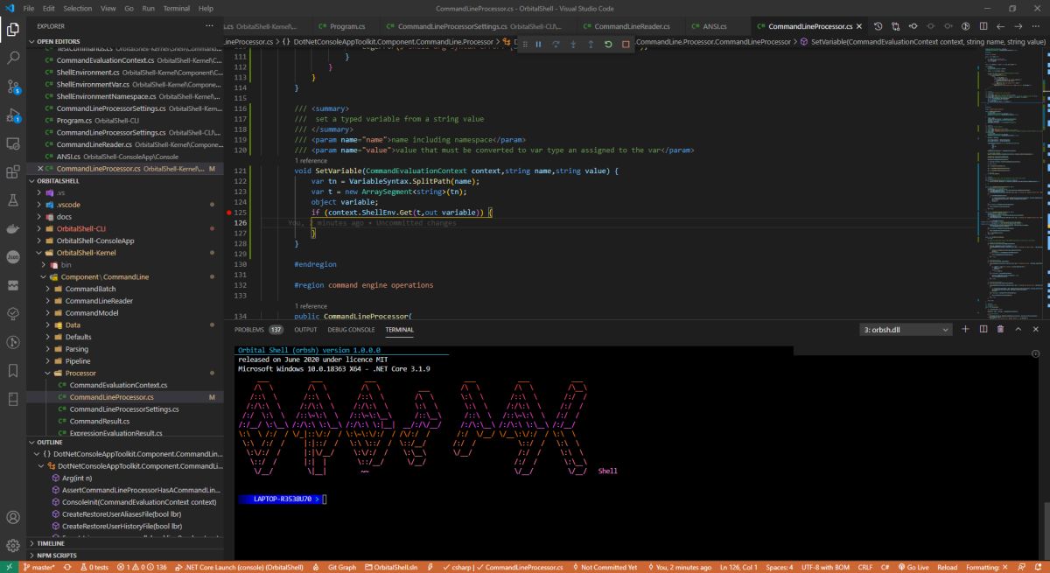This screenshot has height=573, width=1050.
Task: Open Source Control view in activity bar
Action: click(13, 87)
